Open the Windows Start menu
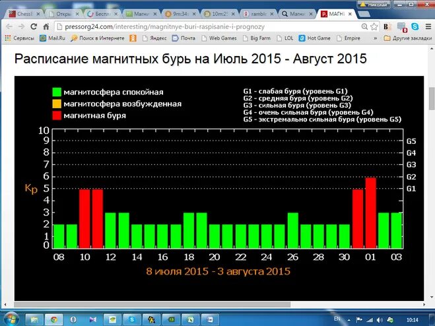 click(x=11, y=319)
